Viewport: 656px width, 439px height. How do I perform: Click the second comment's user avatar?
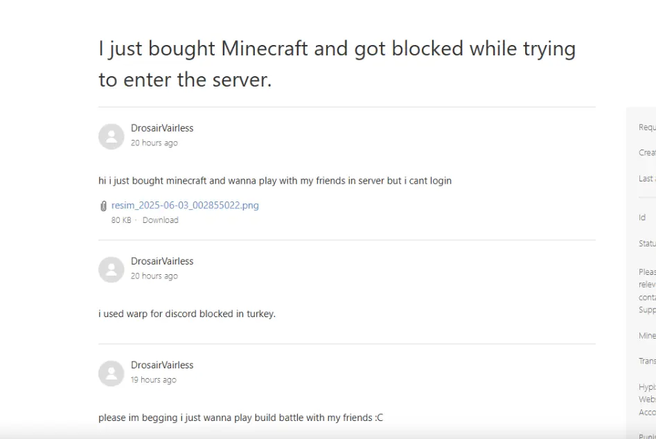pyautogui.click(x=112, y=269)
